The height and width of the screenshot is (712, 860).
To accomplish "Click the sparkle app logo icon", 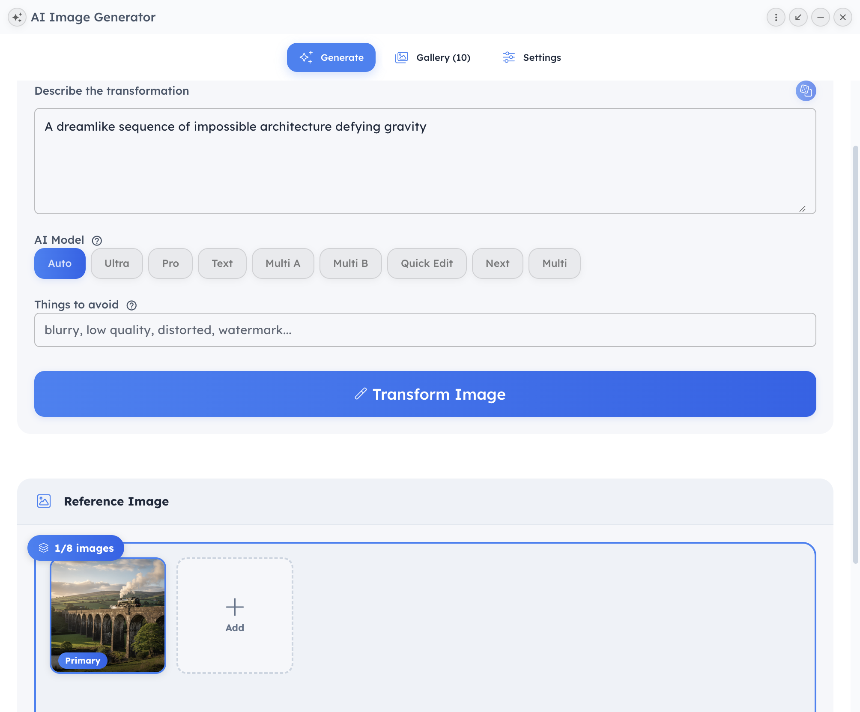I will 17,17.
